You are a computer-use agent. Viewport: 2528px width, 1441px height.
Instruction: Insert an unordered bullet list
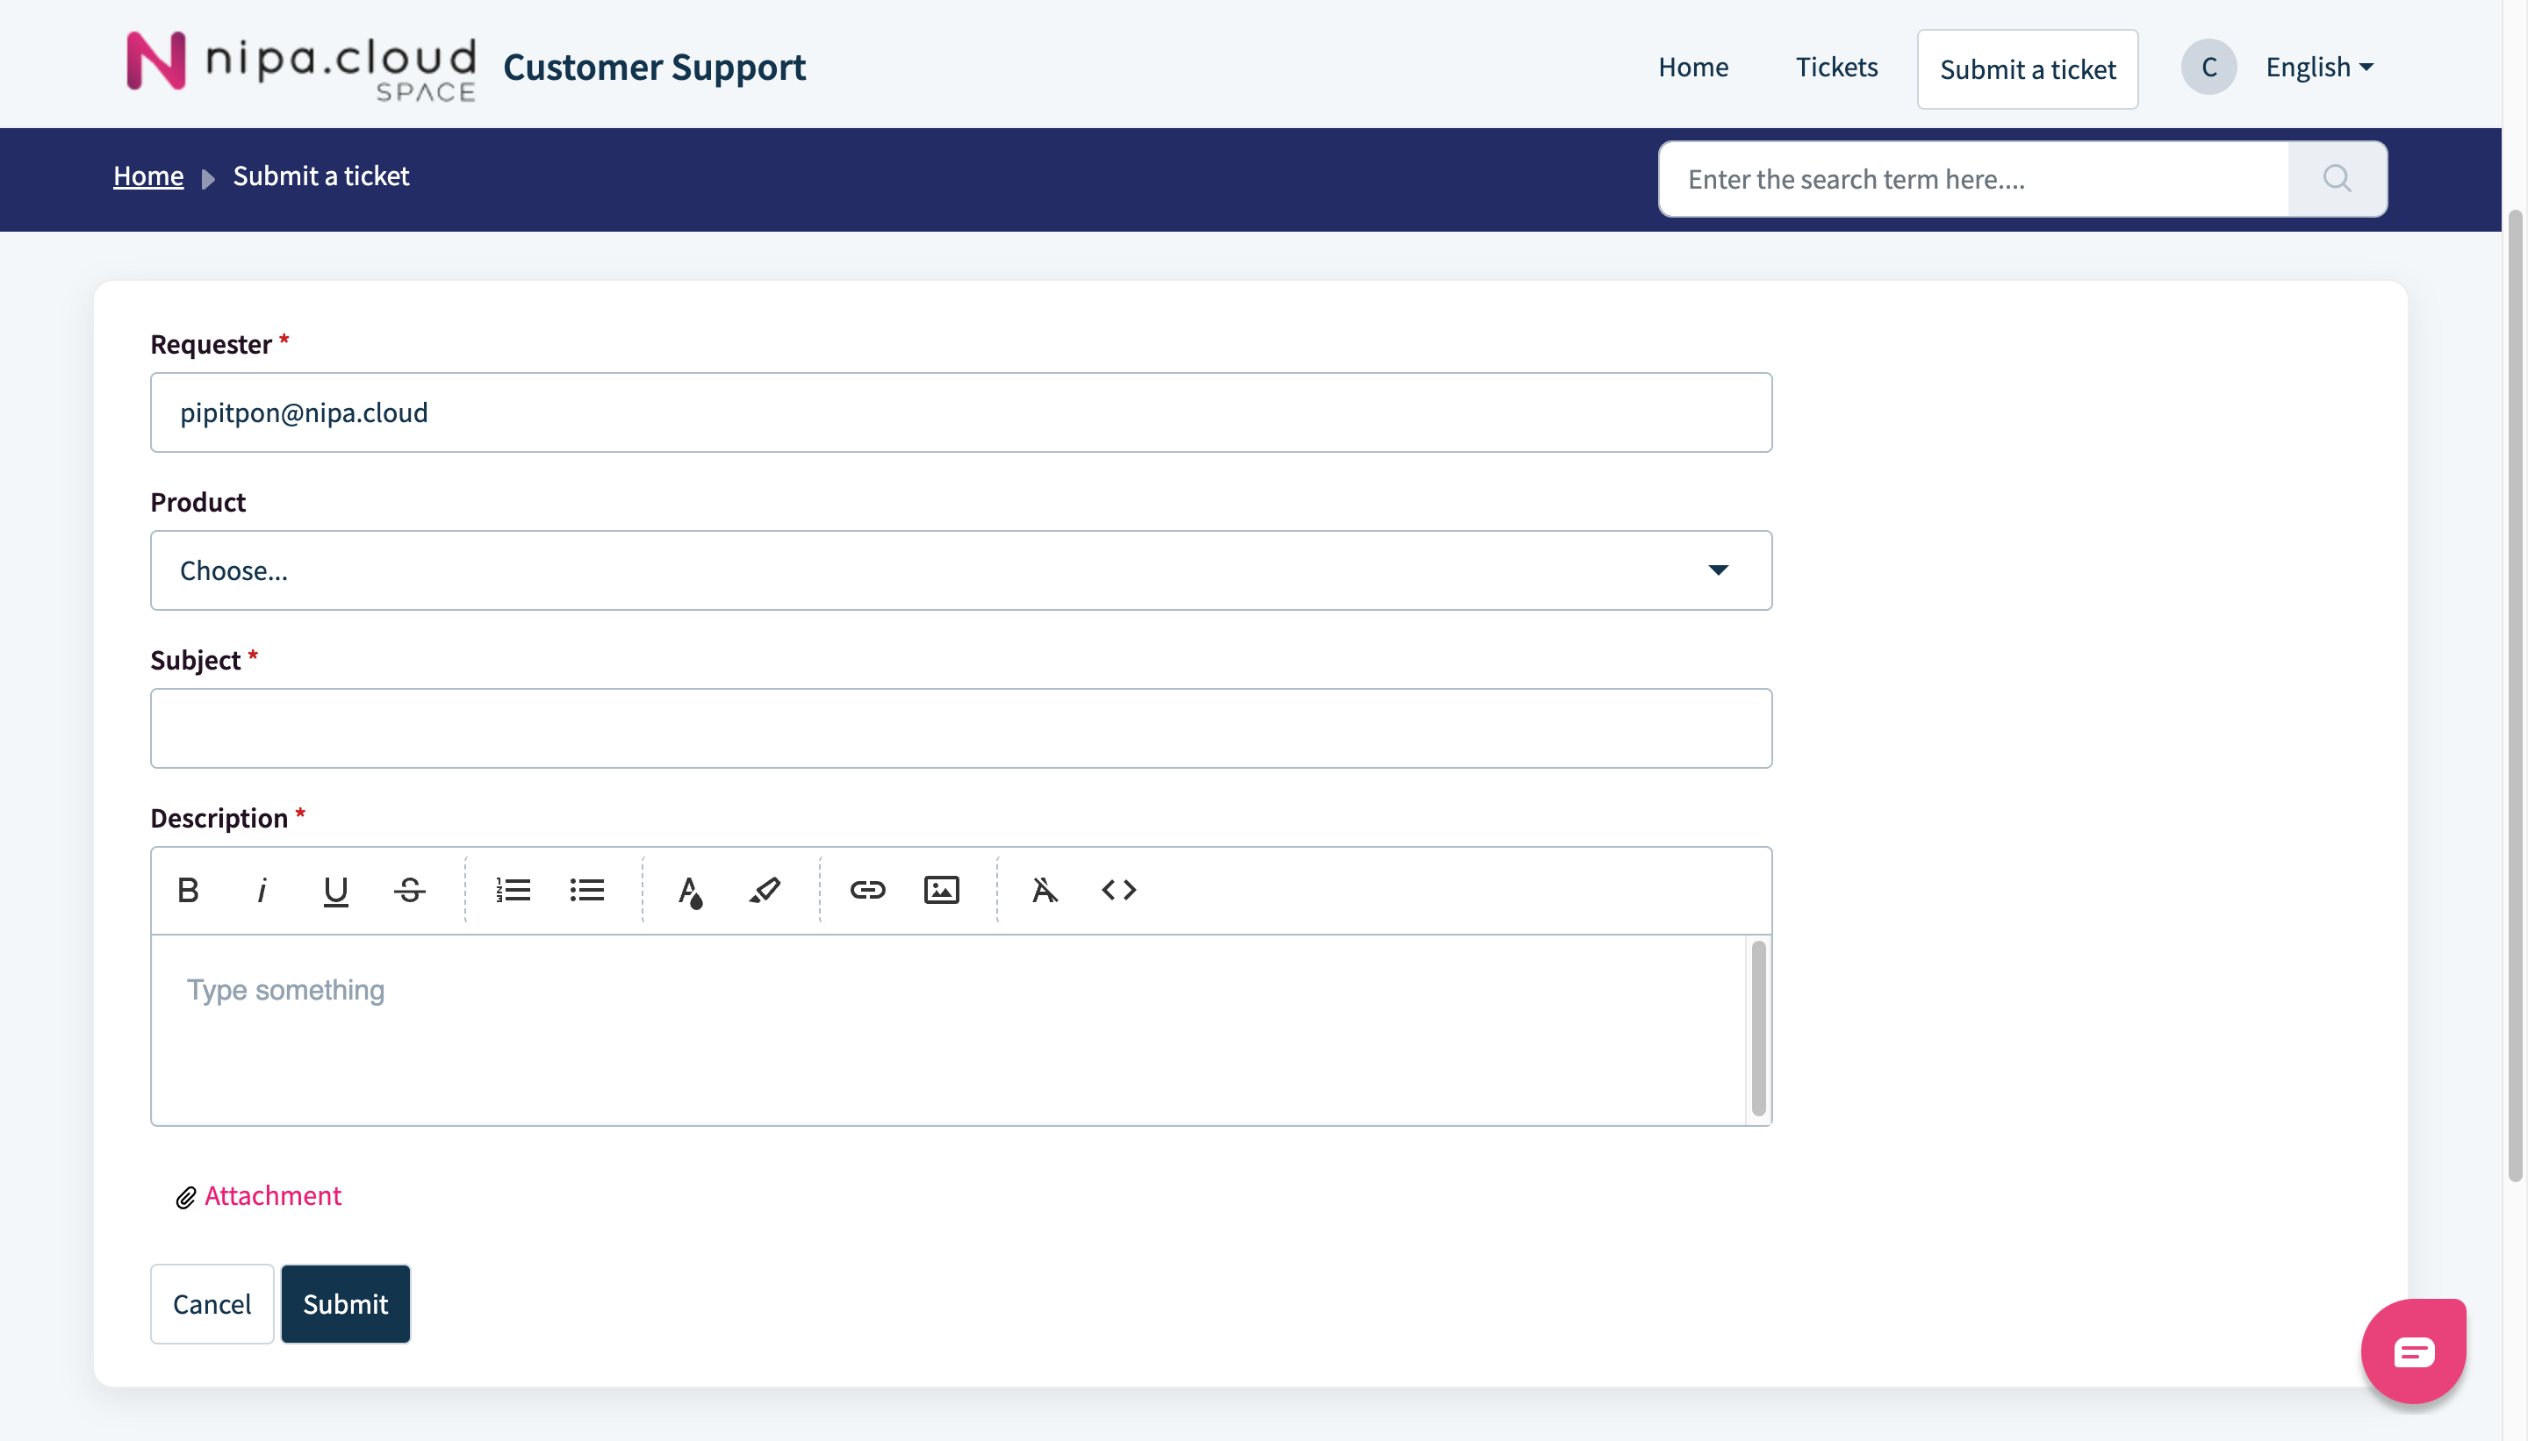[x=587, y=890]
